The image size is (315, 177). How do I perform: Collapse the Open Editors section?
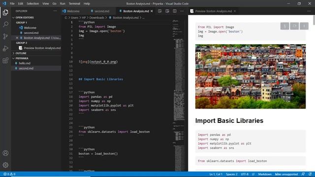pyautogui.click(x=36, y=18)
